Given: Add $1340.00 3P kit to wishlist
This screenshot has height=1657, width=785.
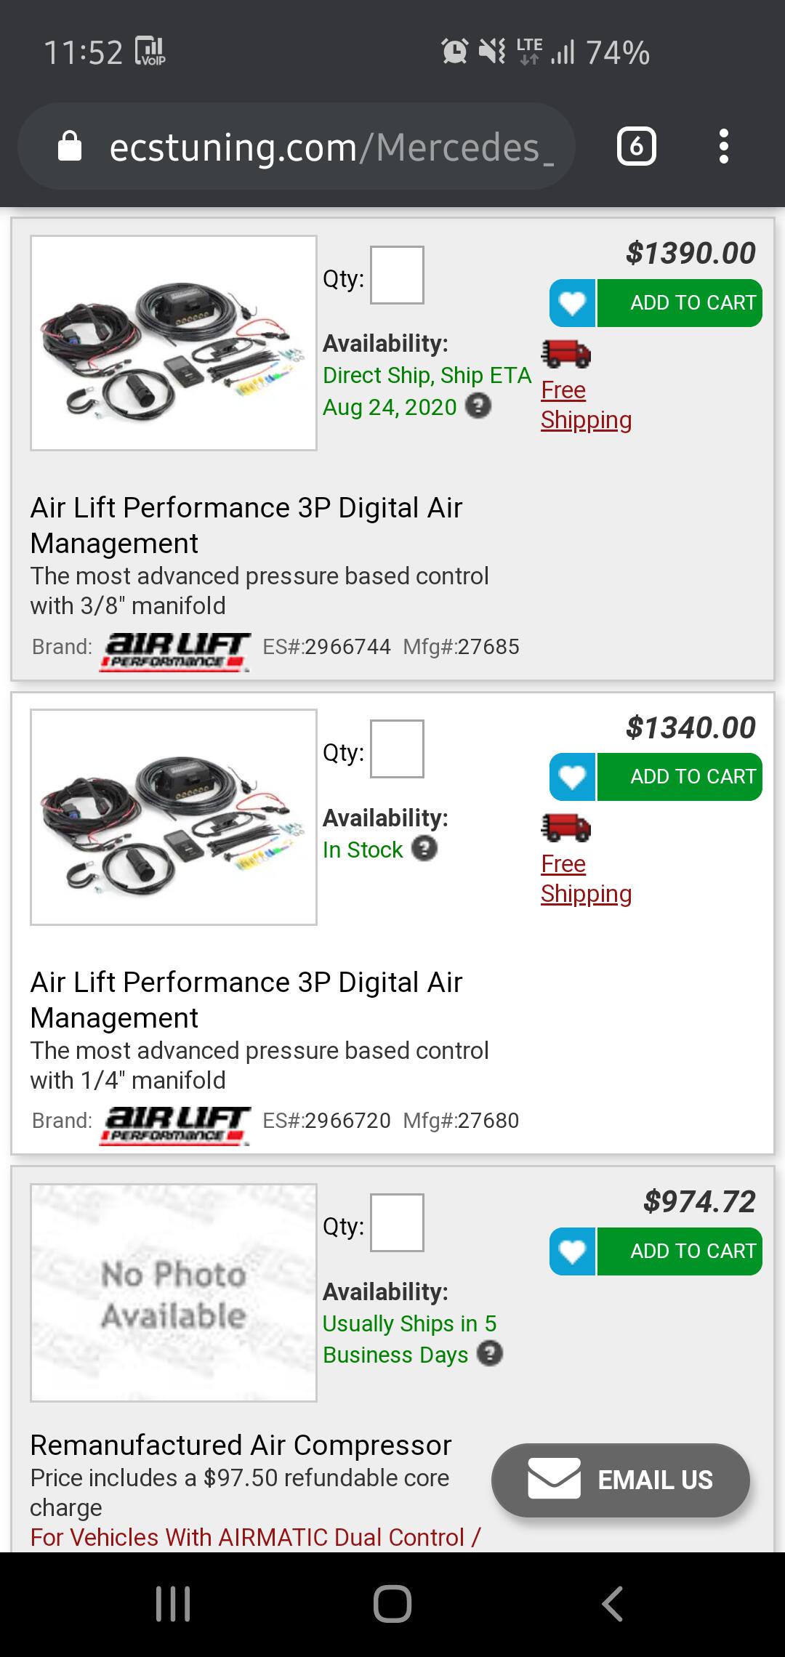Looking at the screenshot, I should 572,777.
